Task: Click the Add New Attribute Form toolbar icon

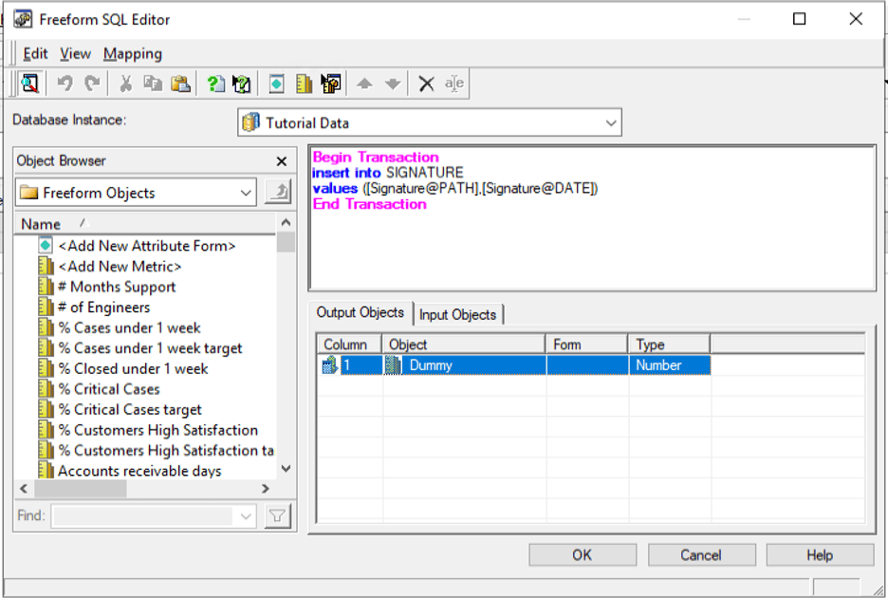Action: tap(276, 84)
